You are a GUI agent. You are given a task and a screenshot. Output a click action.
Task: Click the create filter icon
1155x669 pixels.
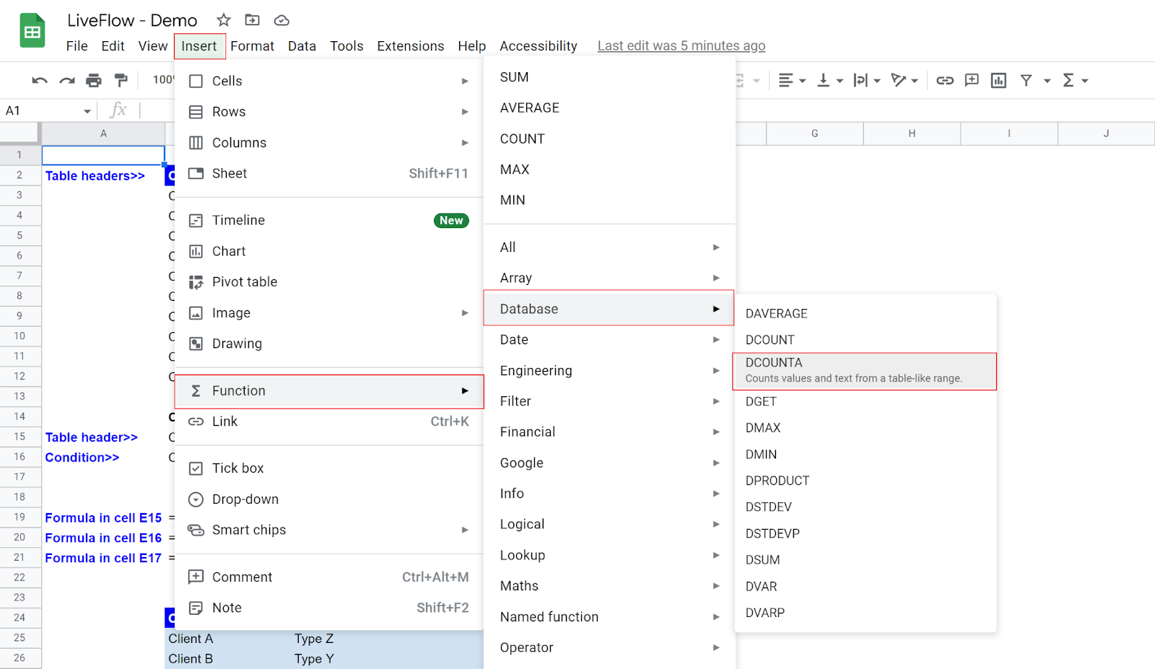(x=1026, y=80)
